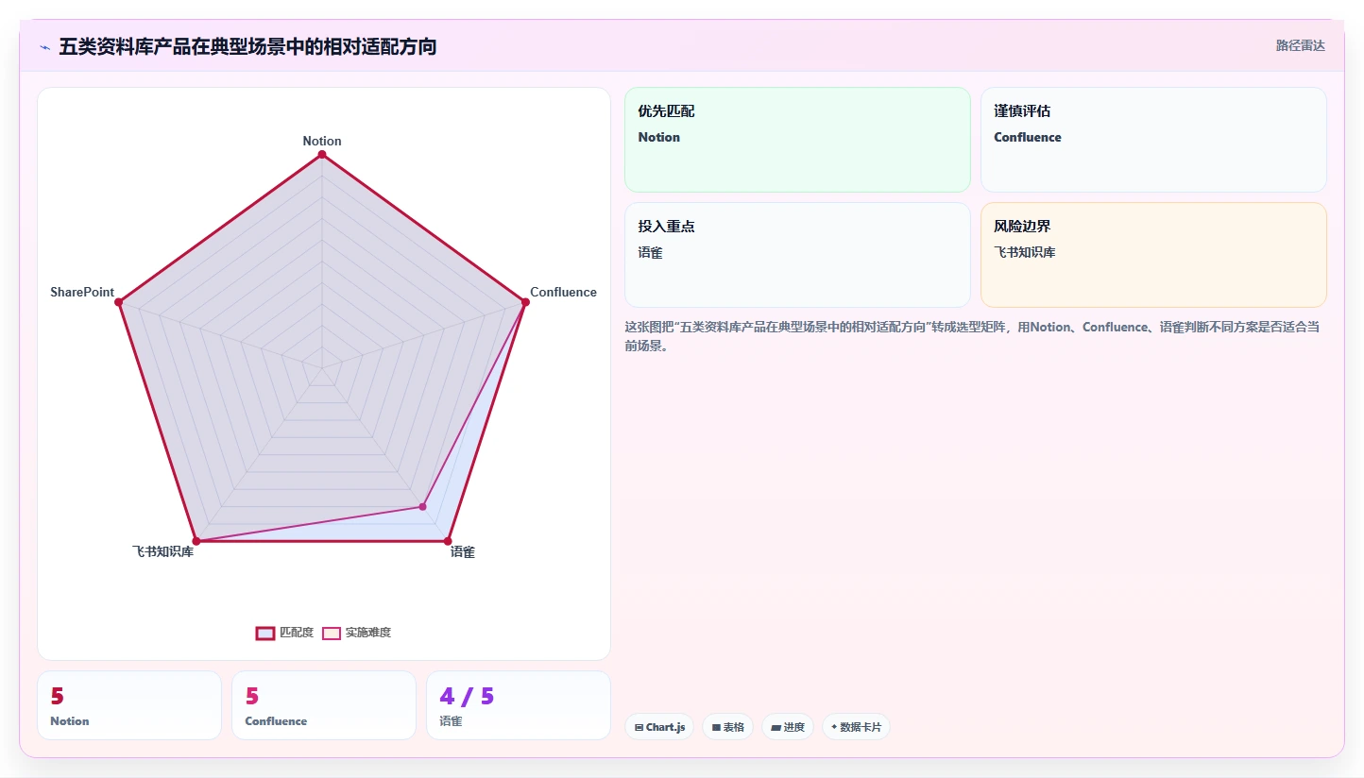This screenshot has height=778, width=1364.
Task: Click the description paragraph starting 这张图把
Action: pos(972,336)
